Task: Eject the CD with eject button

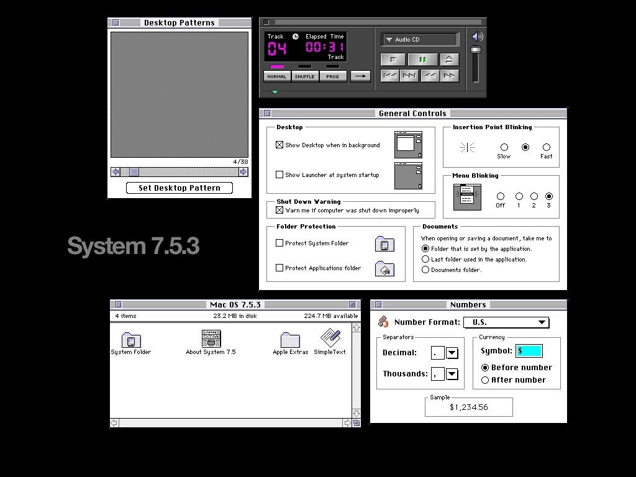Action: click(x=449, y=60)
